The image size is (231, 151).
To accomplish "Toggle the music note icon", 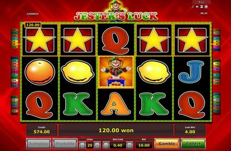I will tap(193, 7).
